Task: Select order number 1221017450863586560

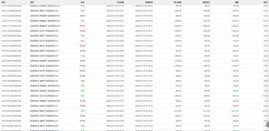Action: 15,11
